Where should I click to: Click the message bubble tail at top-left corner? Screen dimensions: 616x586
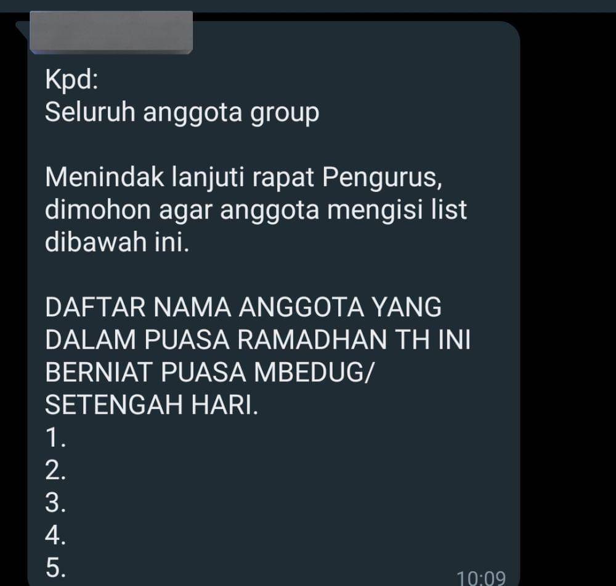(x=22, y=28)
